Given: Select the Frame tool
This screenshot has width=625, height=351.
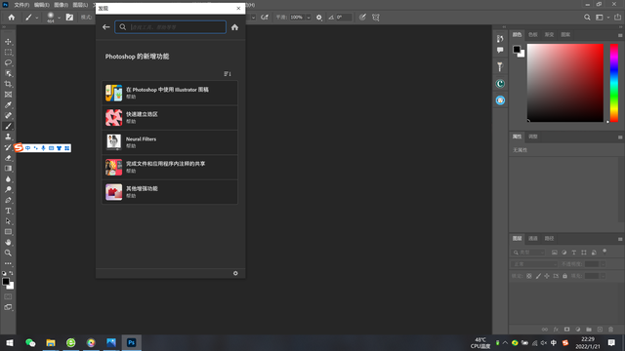Looking at the screenshot, I should click(8, 95).
